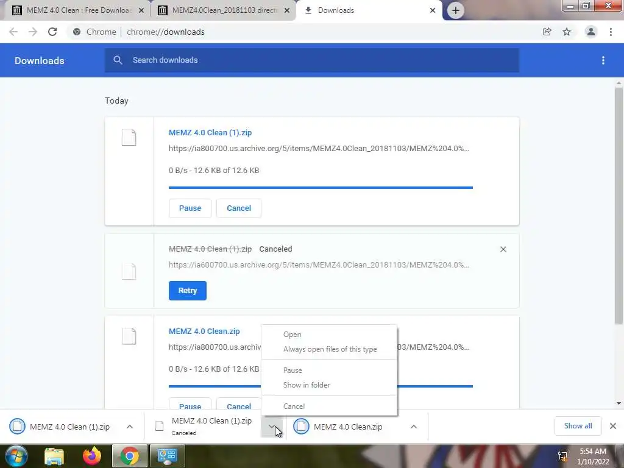Click the clock showing 5:54 AM
624x468 pixels.
[592, 452]
